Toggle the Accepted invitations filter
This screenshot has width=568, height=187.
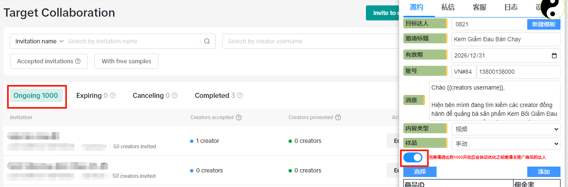click(49, 61)
